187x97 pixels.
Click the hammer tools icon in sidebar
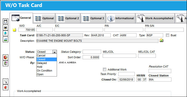(x=6, y=81)
